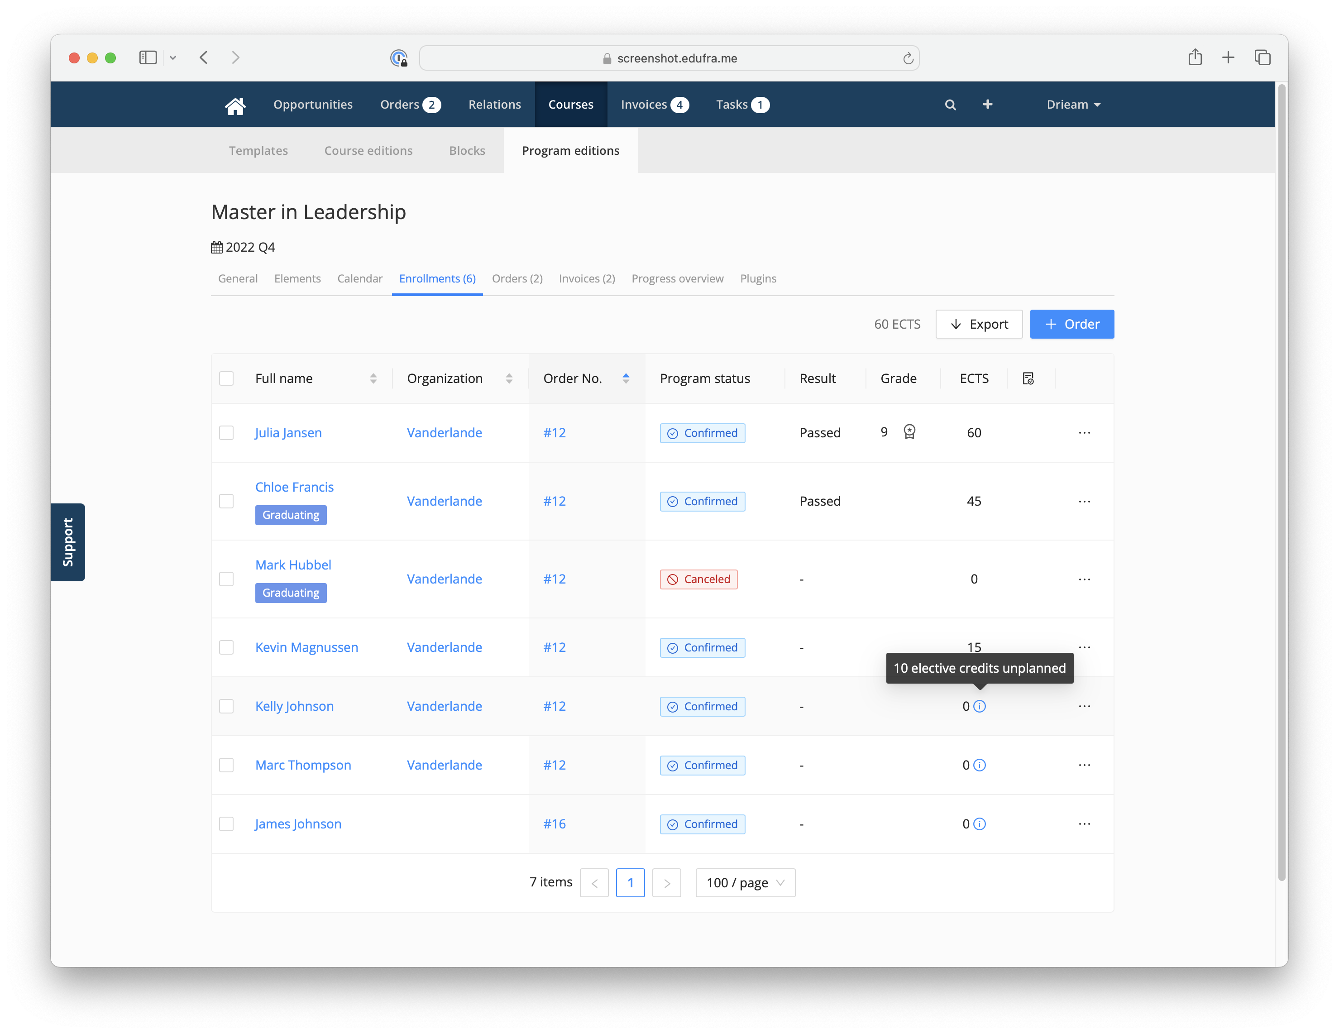Open the more actions menu for Mark Hubbel
Image resolution: width=1339 pixels, height=1034 pixels.
click(x=1084, y=579)
